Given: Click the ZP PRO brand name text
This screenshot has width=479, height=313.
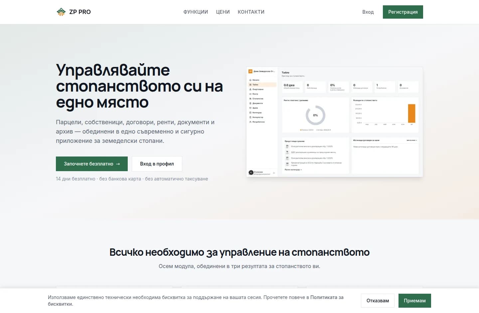Looking at the screenshot, I should tap(80, 12).
